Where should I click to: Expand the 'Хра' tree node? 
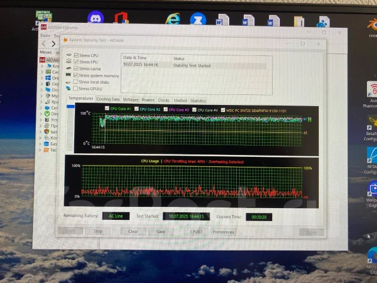[x=41, y=102]
